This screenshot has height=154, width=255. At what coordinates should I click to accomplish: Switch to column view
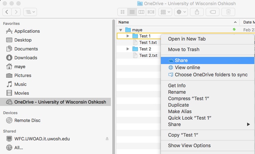[x=141, y=12]
